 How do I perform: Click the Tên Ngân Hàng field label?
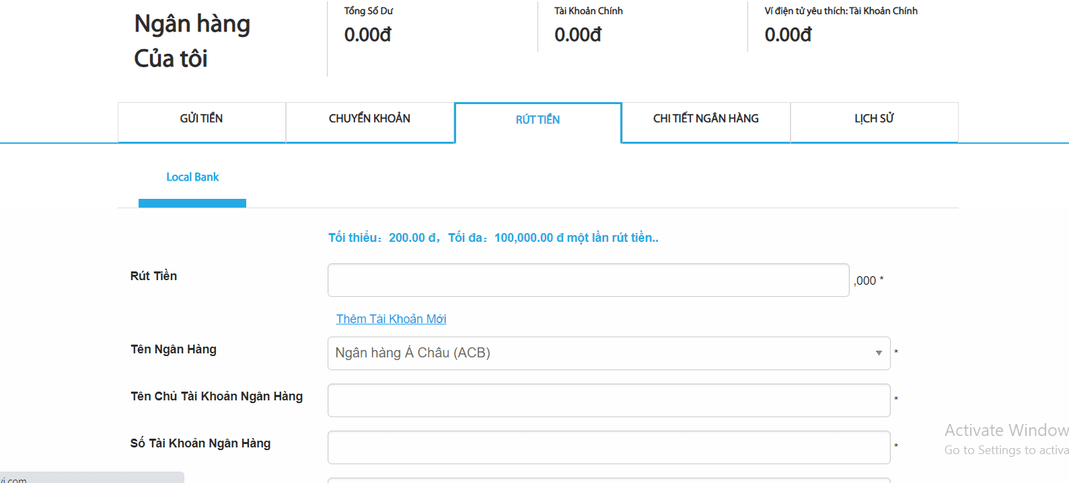coord(174,349)
